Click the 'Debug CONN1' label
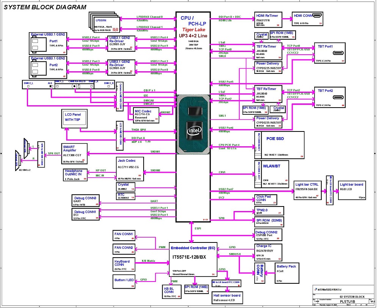This screenshot has height=308, width=379. [85, 212]
